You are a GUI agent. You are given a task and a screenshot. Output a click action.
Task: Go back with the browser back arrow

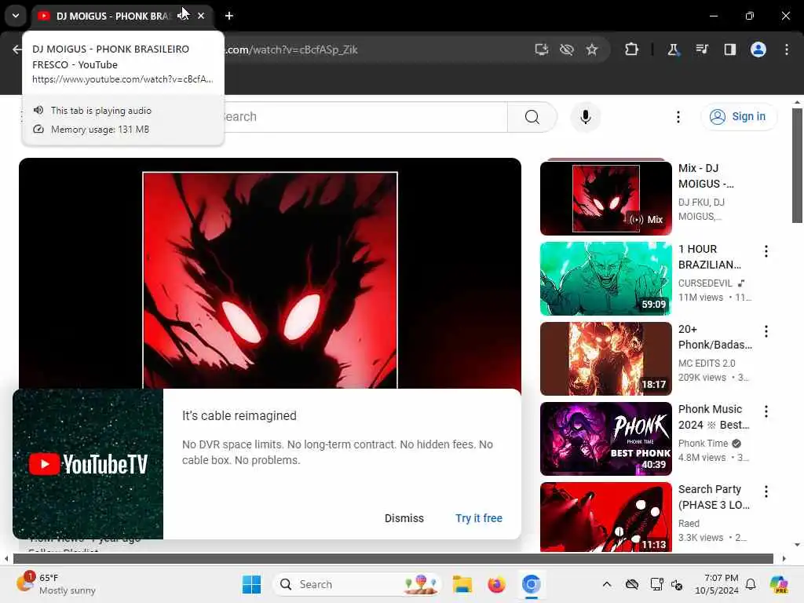click(x=17, y=49)
